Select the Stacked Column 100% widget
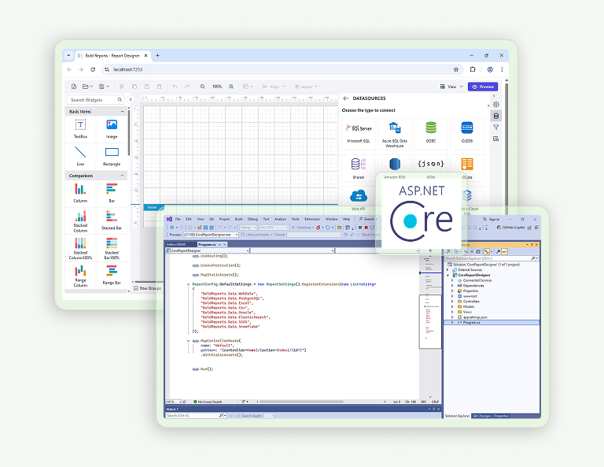The width and height of the screenshot is (604, 467). point(80,248)
